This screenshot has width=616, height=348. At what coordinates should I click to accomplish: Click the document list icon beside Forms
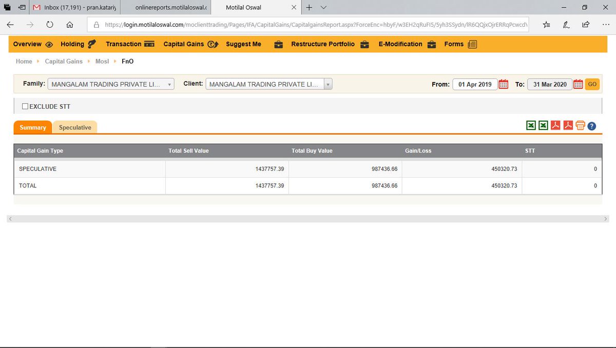(x=472, y=45)
